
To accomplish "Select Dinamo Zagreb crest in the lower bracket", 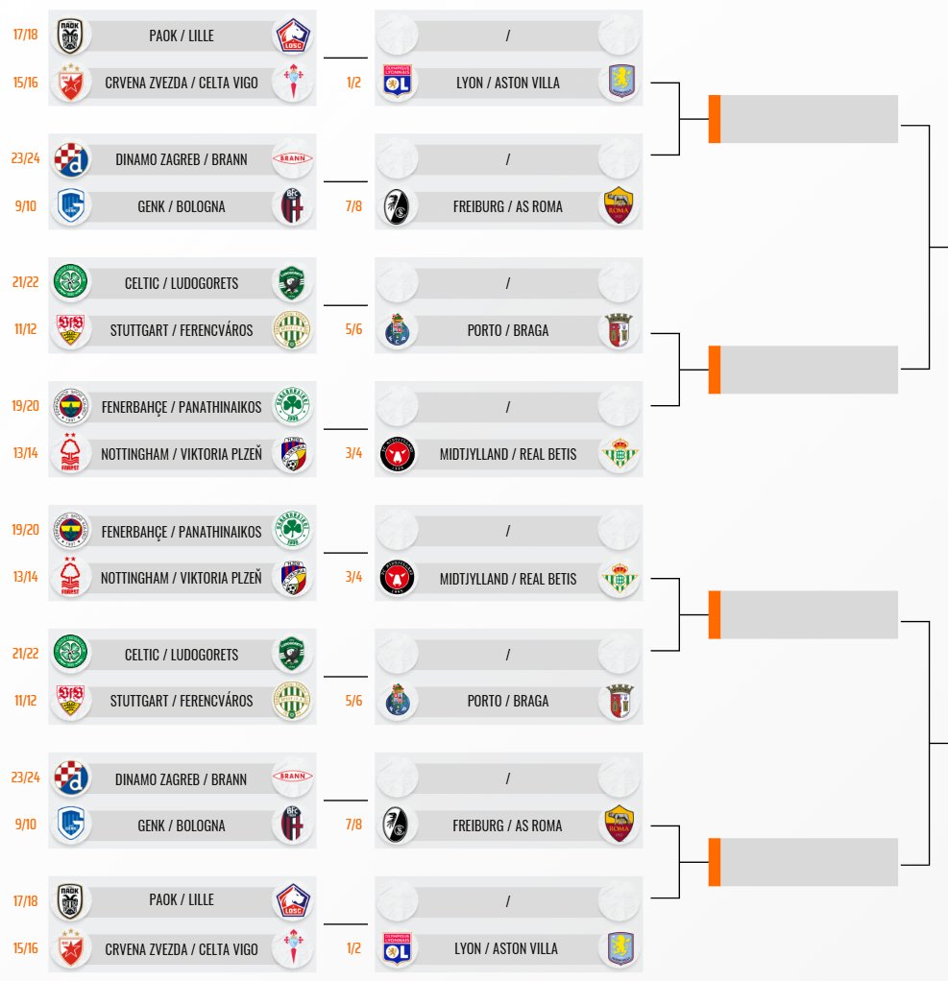I will coord(71,778).
